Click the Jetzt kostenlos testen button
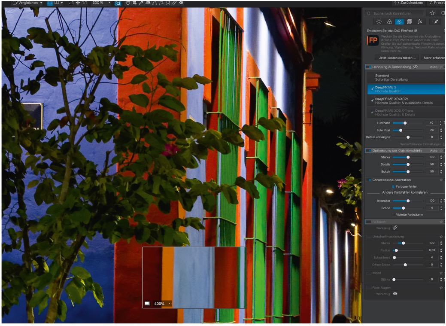Viewport: 446px width, 326px height. pyautogui.click(x=397, y=58)
